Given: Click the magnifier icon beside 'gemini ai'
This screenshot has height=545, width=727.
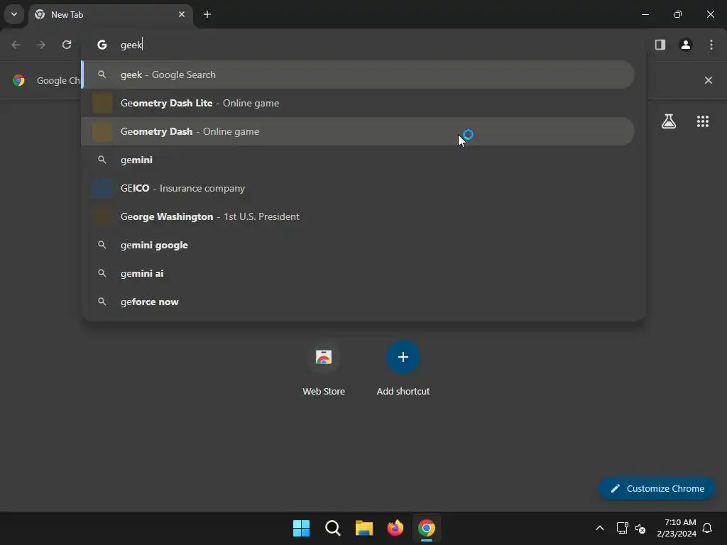Looking at the screenshot, I should [x=102, y=273].
